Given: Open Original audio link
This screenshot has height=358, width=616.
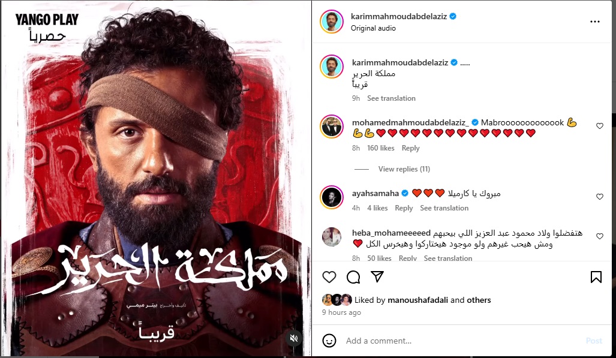Looking at the screenshot, I should coord(373,28).
